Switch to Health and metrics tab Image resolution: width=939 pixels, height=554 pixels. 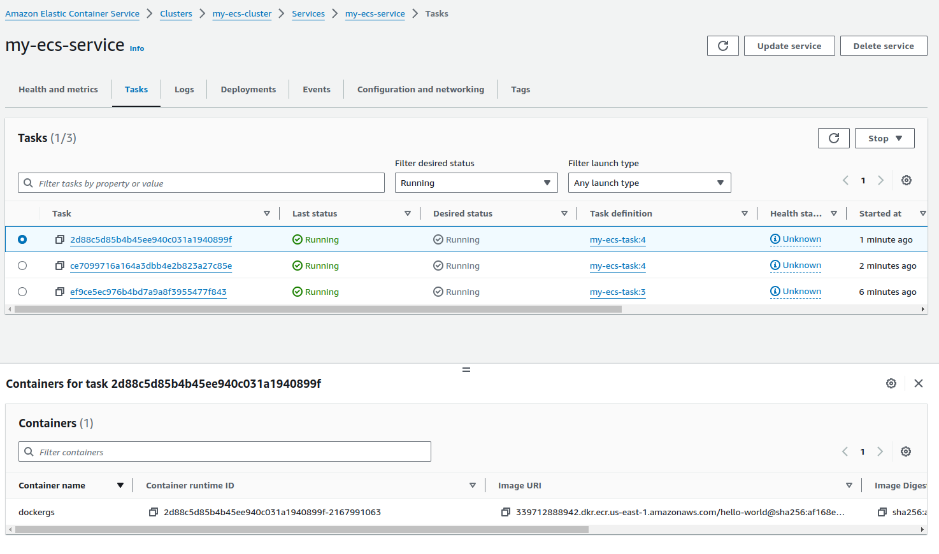[x=58, y=89]
